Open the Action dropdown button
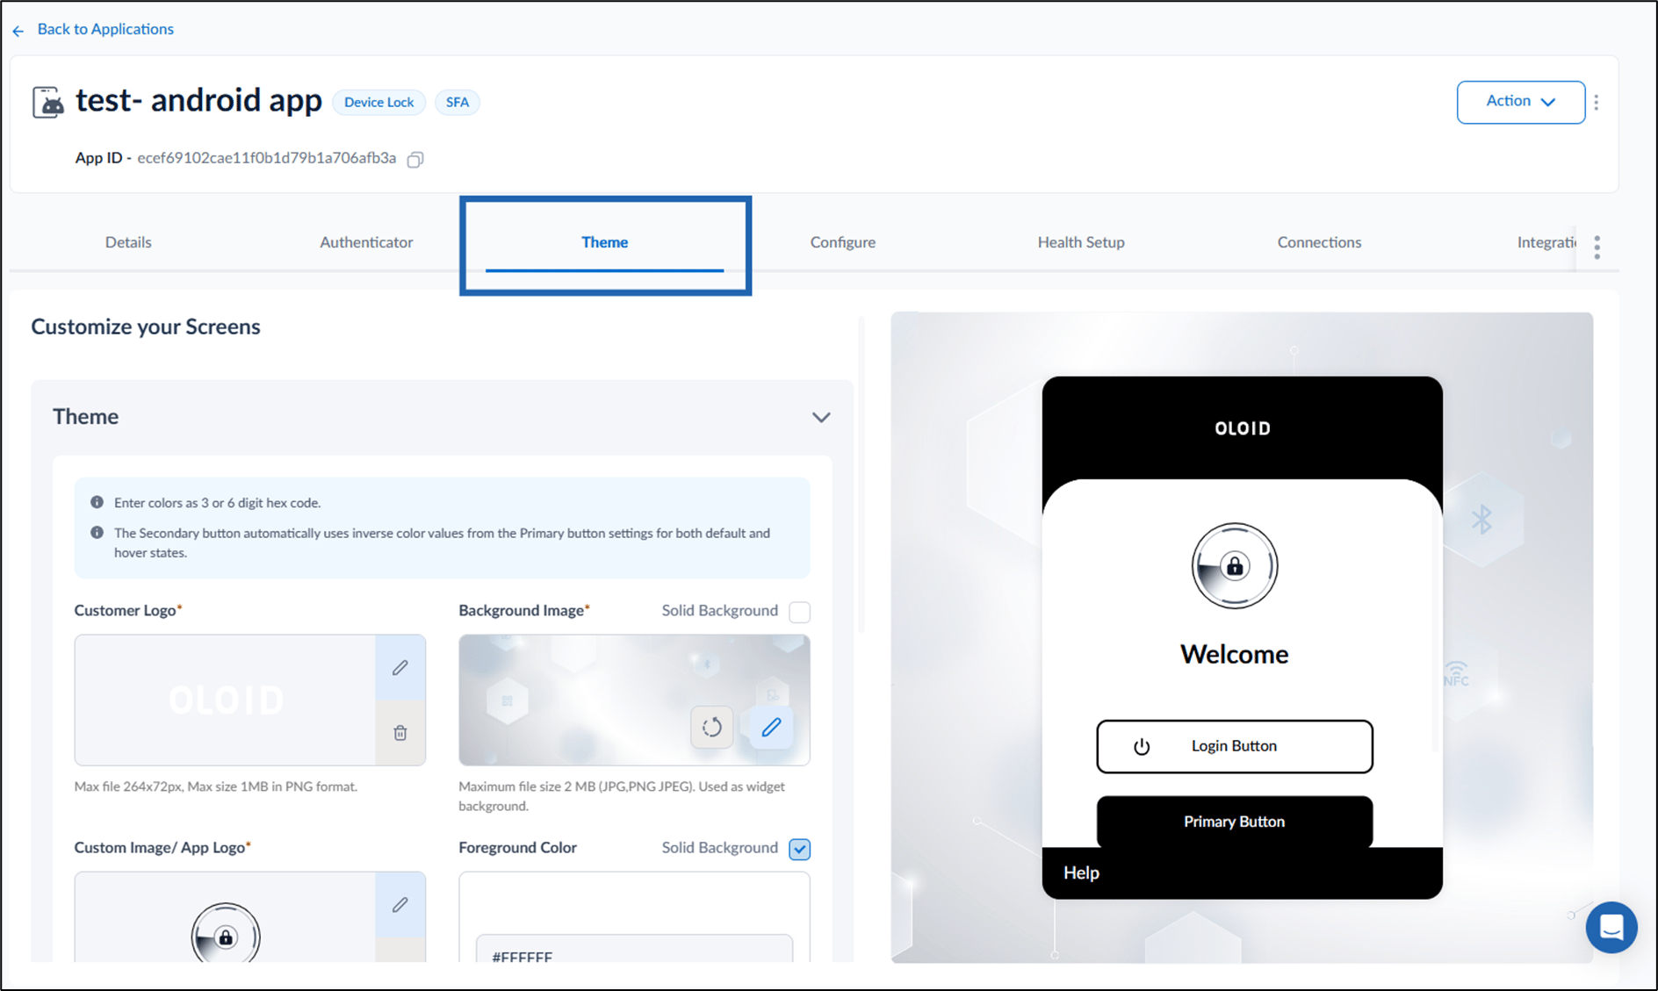The image size is (1658, 991). tap(1520, 102)
